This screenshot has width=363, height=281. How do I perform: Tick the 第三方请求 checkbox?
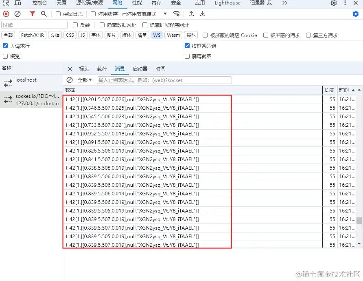coord(308,35)
